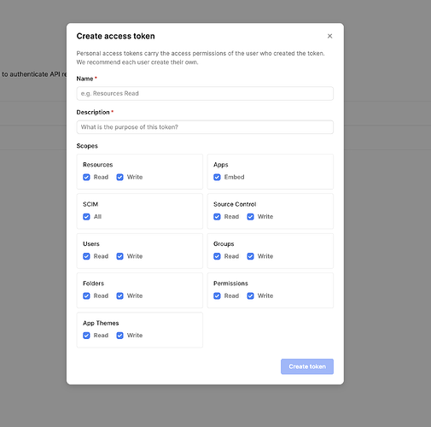Click the Name input field

205,93
